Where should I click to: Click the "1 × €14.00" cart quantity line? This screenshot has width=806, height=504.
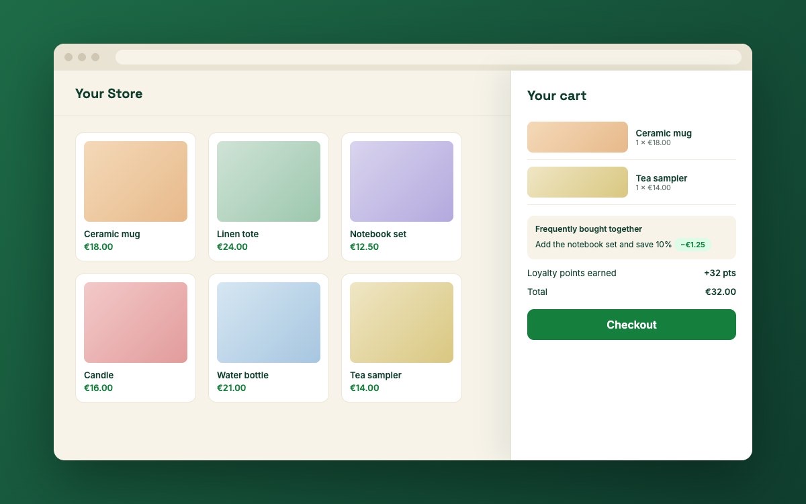(654, 187)
